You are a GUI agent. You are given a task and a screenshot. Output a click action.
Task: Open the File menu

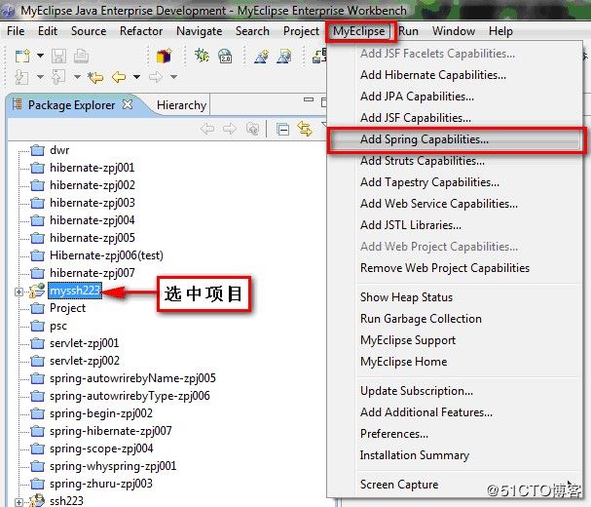(16, 31)
